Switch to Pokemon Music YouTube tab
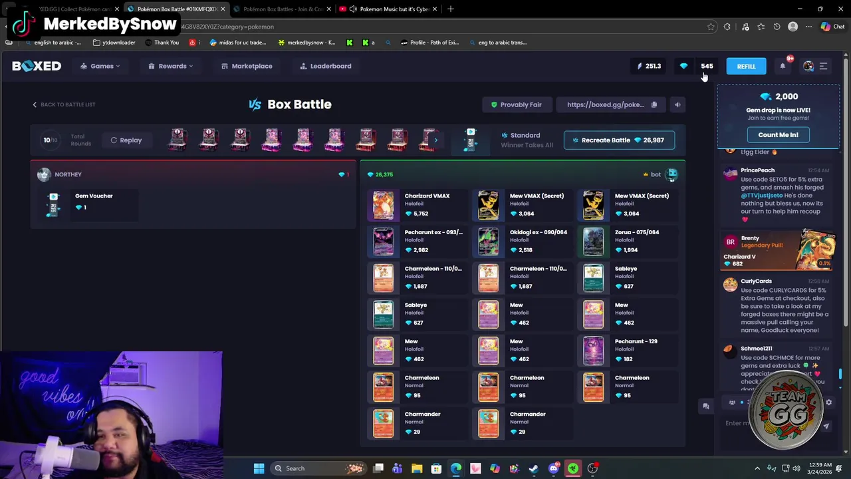Screen dimensions: 851x479 390,9
